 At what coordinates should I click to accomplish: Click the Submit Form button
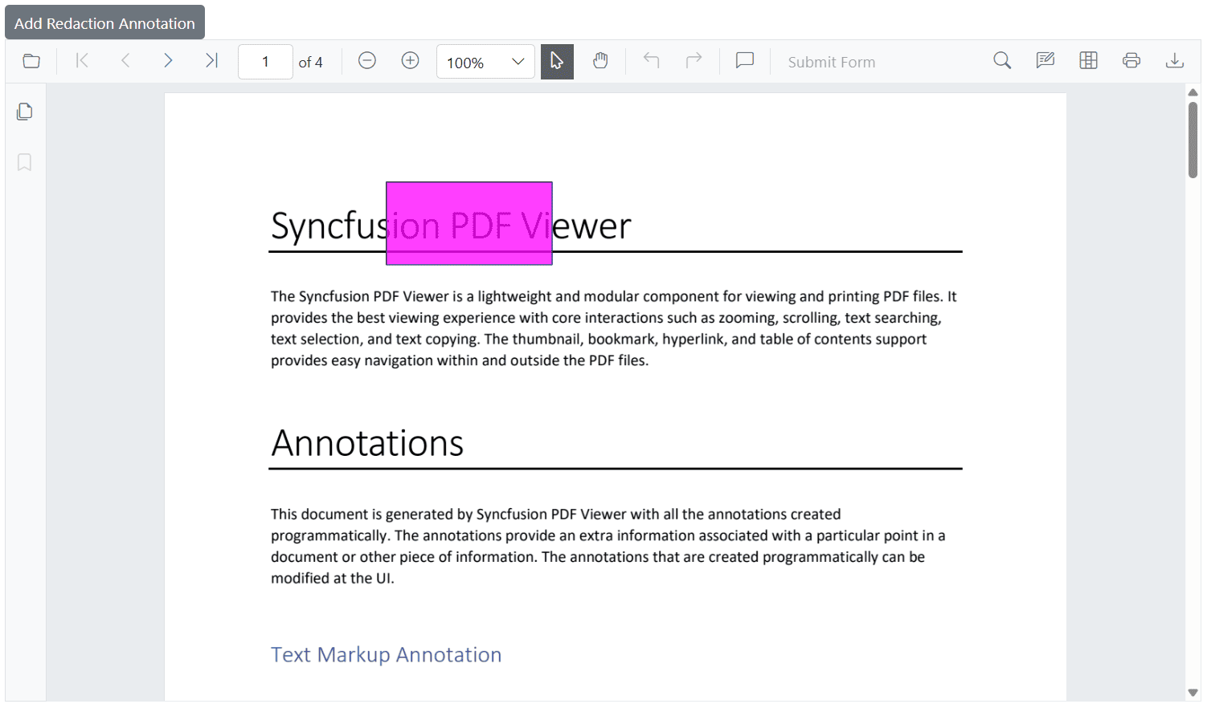(831, 62)
